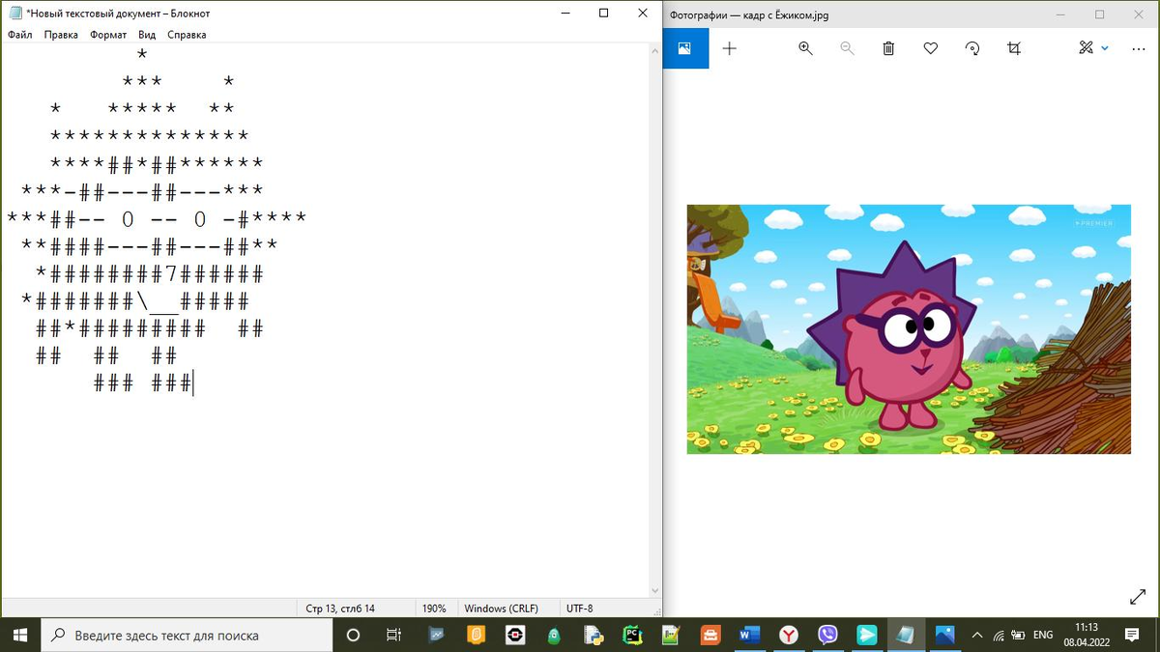Open the Python icon on taskbar
Image resolution: width=1160 pixels, height=652 pixels.
pyautogui.click(x=593, y=635)
